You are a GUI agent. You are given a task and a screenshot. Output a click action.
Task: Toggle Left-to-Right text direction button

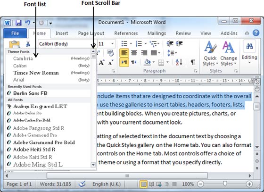pyautogui.click(x=124, y=62)
